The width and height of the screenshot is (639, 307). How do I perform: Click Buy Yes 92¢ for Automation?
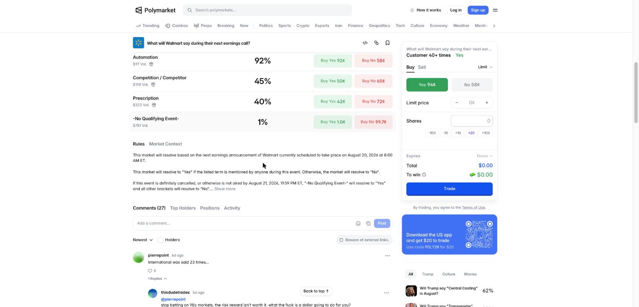[x=333, y=61]
